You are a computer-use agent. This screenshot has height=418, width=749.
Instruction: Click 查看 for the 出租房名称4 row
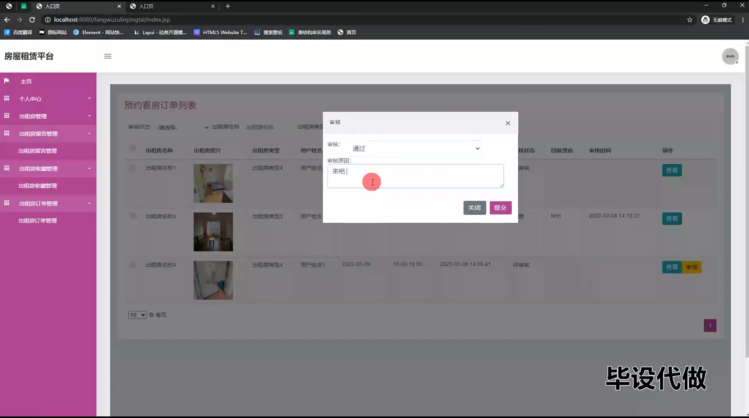672,267
